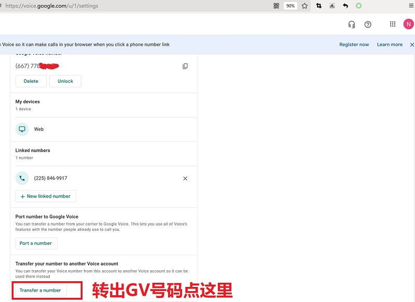Click the My devices heading
This screenshot has width=415, height=302.
click(27, 101)
